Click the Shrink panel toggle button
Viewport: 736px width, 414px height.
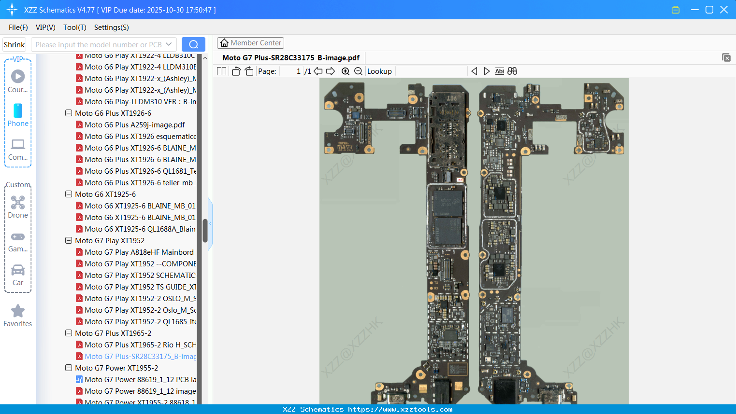coord(14,44)
